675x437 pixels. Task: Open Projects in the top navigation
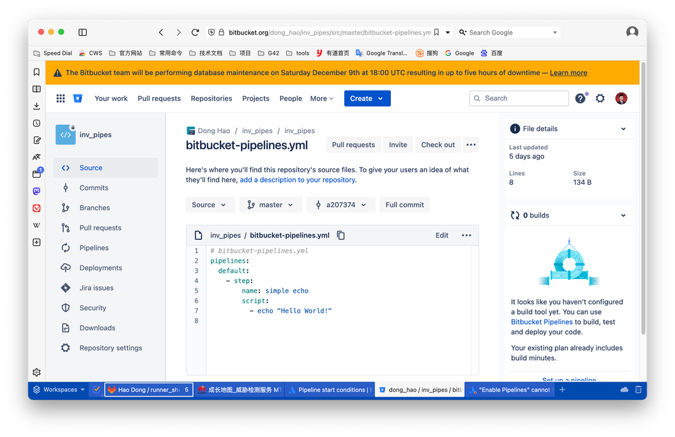coord(256,99)
